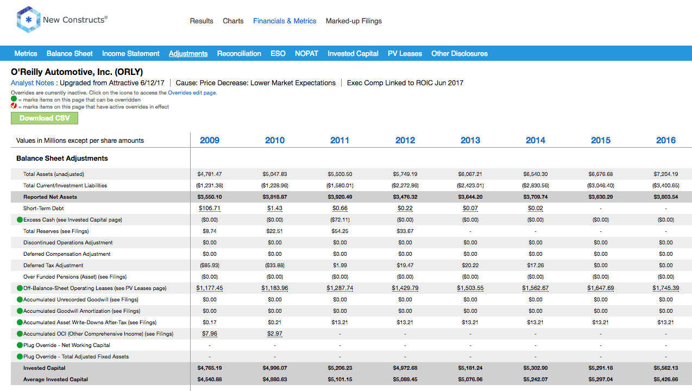The width and height of the screenshot is (692, 391).
Task: Click override icon for Off-Balance-Sheet Operating Leases
Action: (20, 288)
